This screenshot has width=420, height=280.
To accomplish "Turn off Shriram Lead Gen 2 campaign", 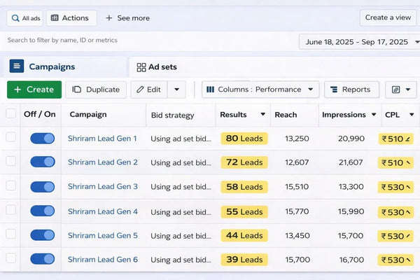I will [42, 162].
